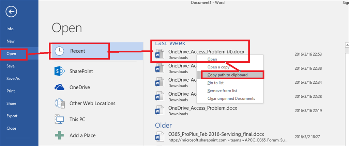Click the Older group heading
This screenshot has height=146, width=349.
click(x=163, y=125)
